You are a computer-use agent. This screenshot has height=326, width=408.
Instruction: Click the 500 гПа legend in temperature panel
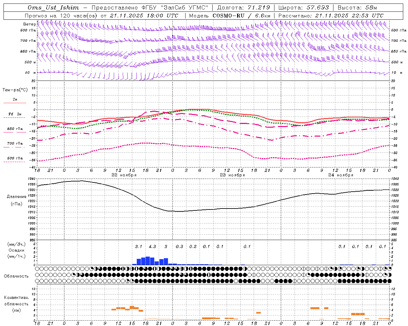[15, 158]
